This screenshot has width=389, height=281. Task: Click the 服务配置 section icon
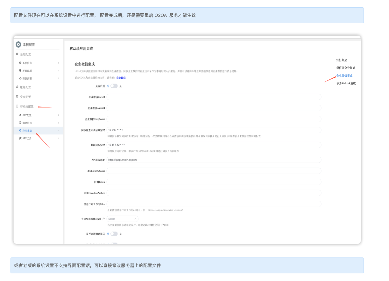[x=17, y=87]
